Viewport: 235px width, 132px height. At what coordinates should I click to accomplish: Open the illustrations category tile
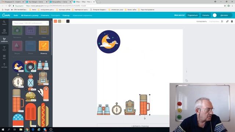[x=44, y=46]
